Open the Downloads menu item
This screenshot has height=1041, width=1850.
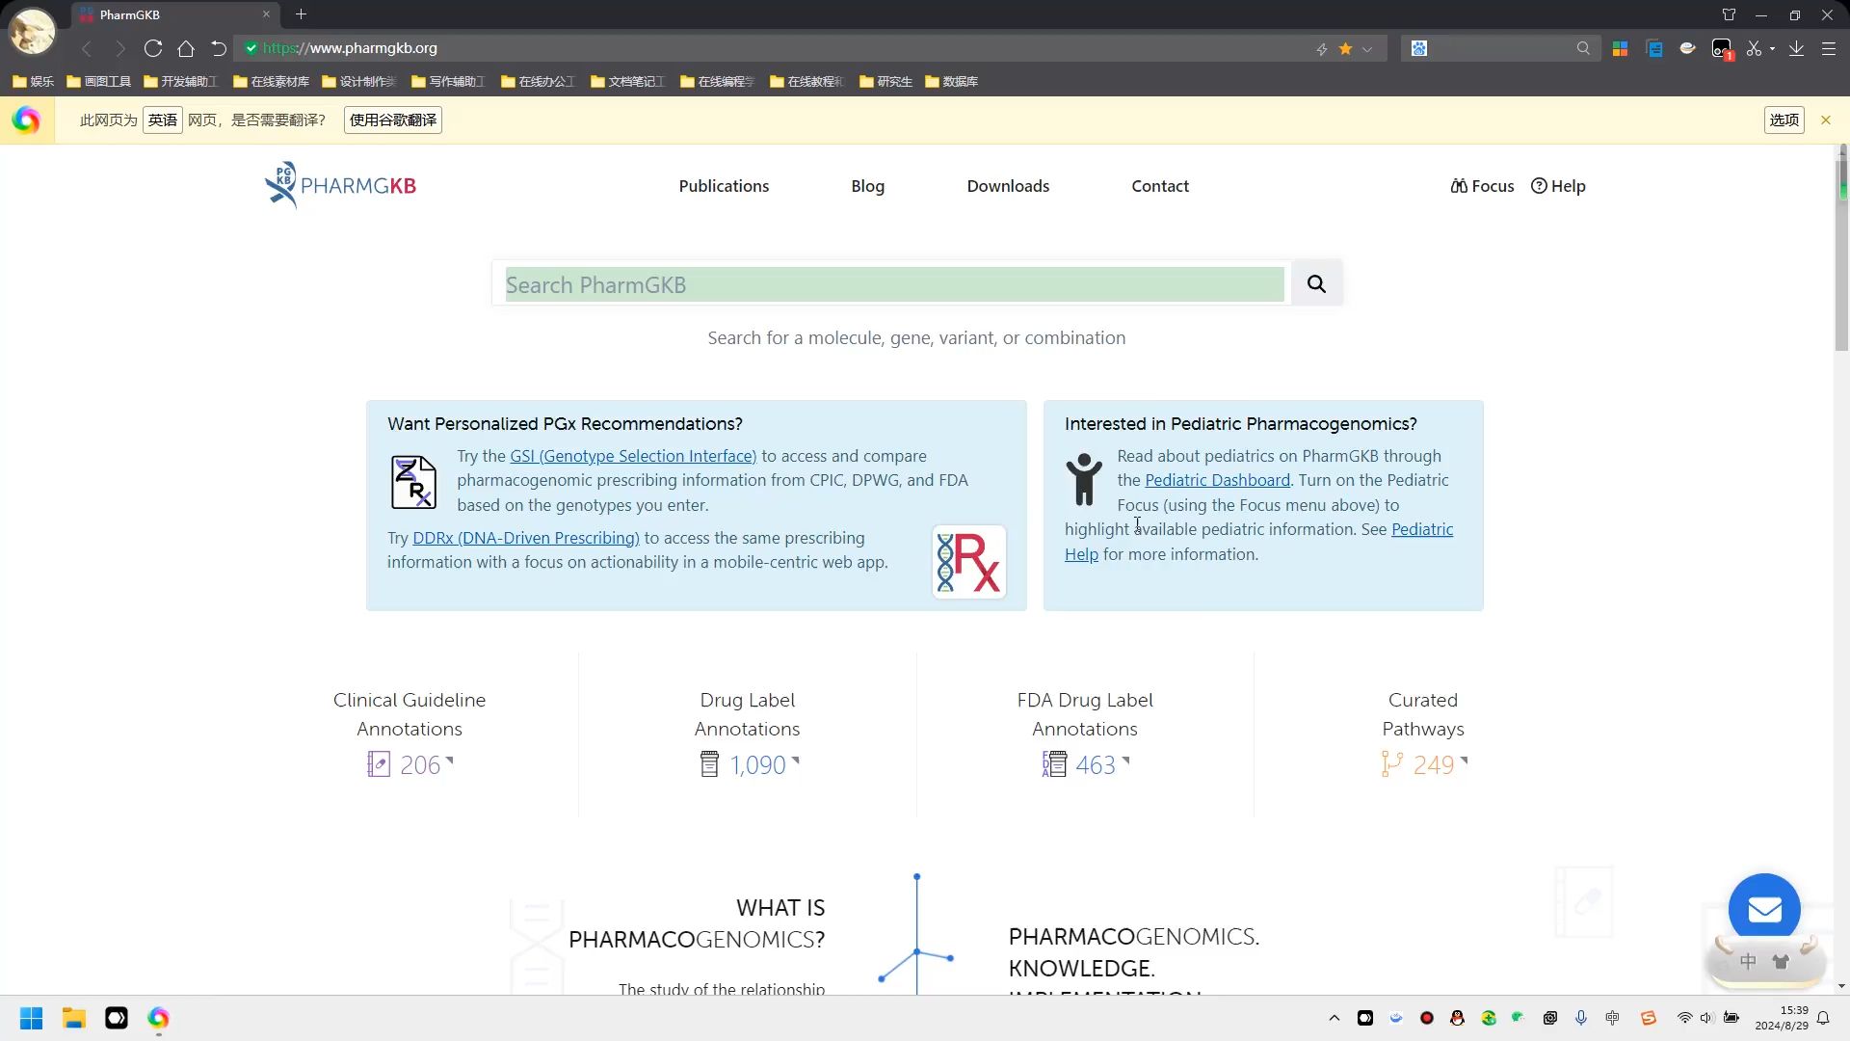(x=1008, y=186)
